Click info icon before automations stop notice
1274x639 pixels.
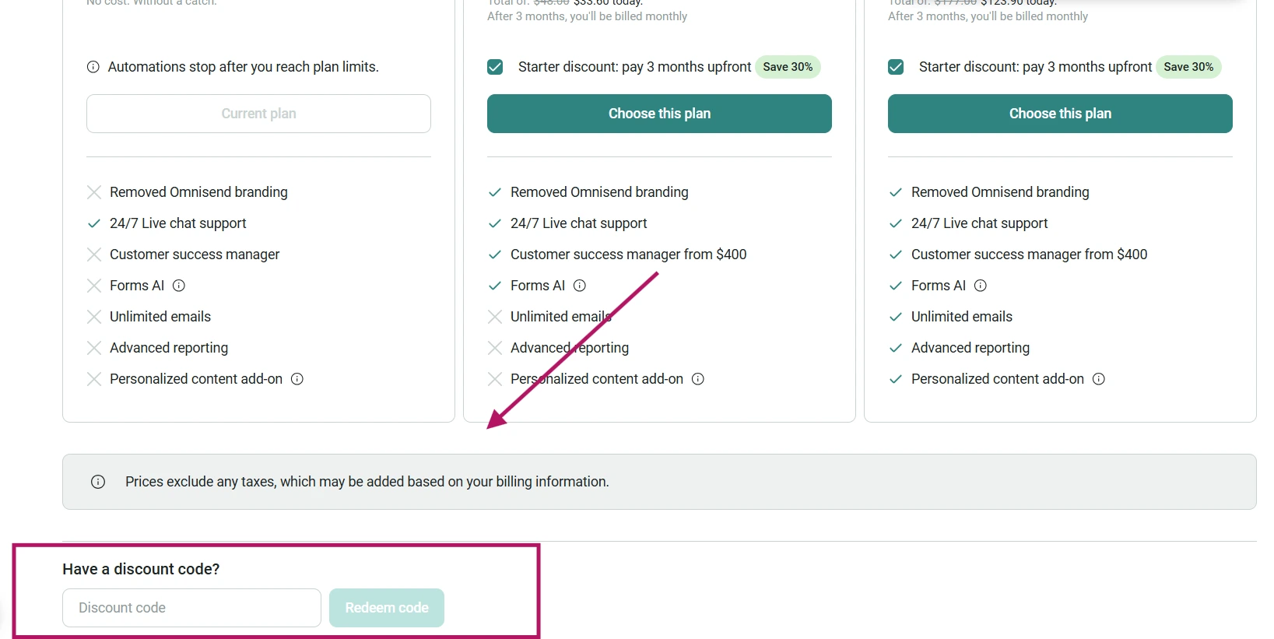(93, 67)
